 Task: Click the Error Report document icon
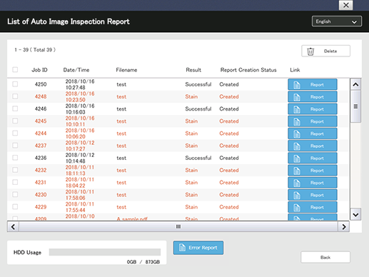[x=182, y=248]
